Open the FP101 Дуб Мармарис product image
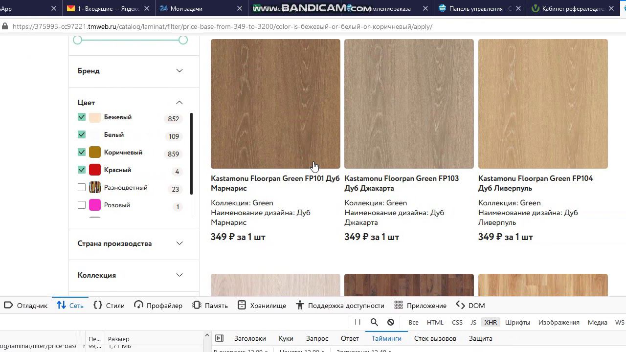Screen dimensions: 626x352 pos(275,104)
